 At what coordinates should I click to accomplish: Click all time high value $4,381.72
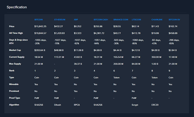tap(99, 33)
